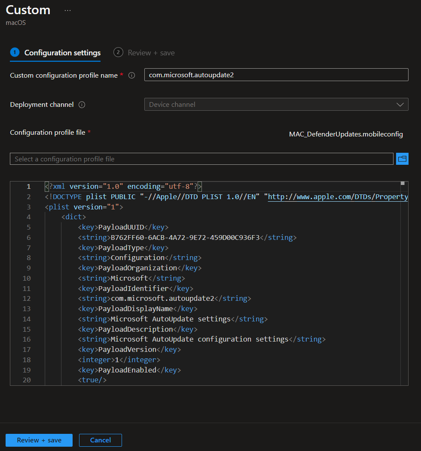Click the plist version tag on line 3
The width and height of the screenshot is (421, 451).
pyautogui.click(x=84, y=207)
